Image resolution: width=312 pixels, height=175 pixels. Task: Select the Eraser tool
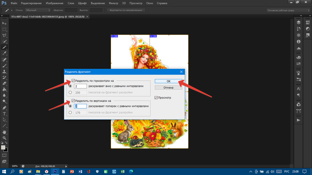(4, 83)
